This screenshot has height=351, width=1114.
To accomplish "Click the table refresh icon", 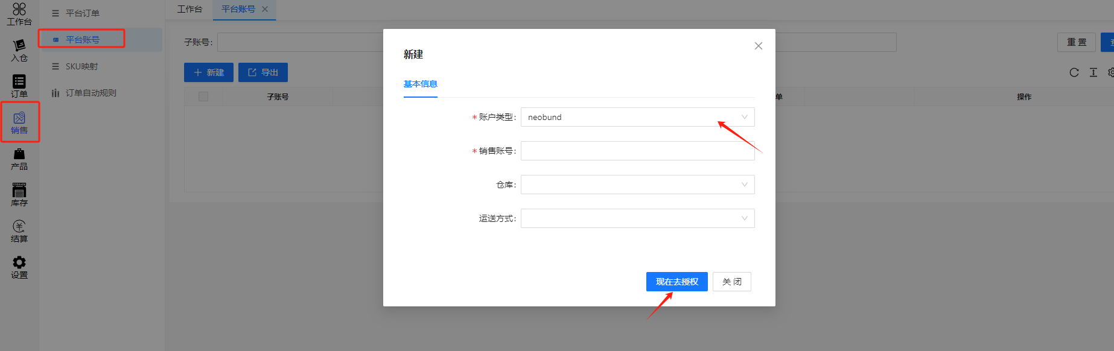I will click(x=1074, y=72).
